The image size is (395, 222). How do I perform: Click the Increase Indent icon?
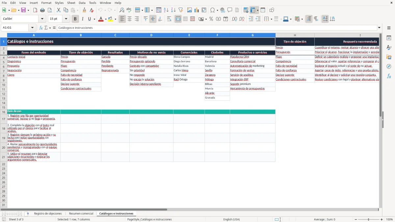coord(251,19)
